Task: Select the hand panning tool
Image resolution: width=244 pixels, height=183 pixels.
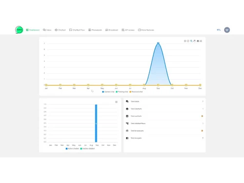Action: coord(195,41)
